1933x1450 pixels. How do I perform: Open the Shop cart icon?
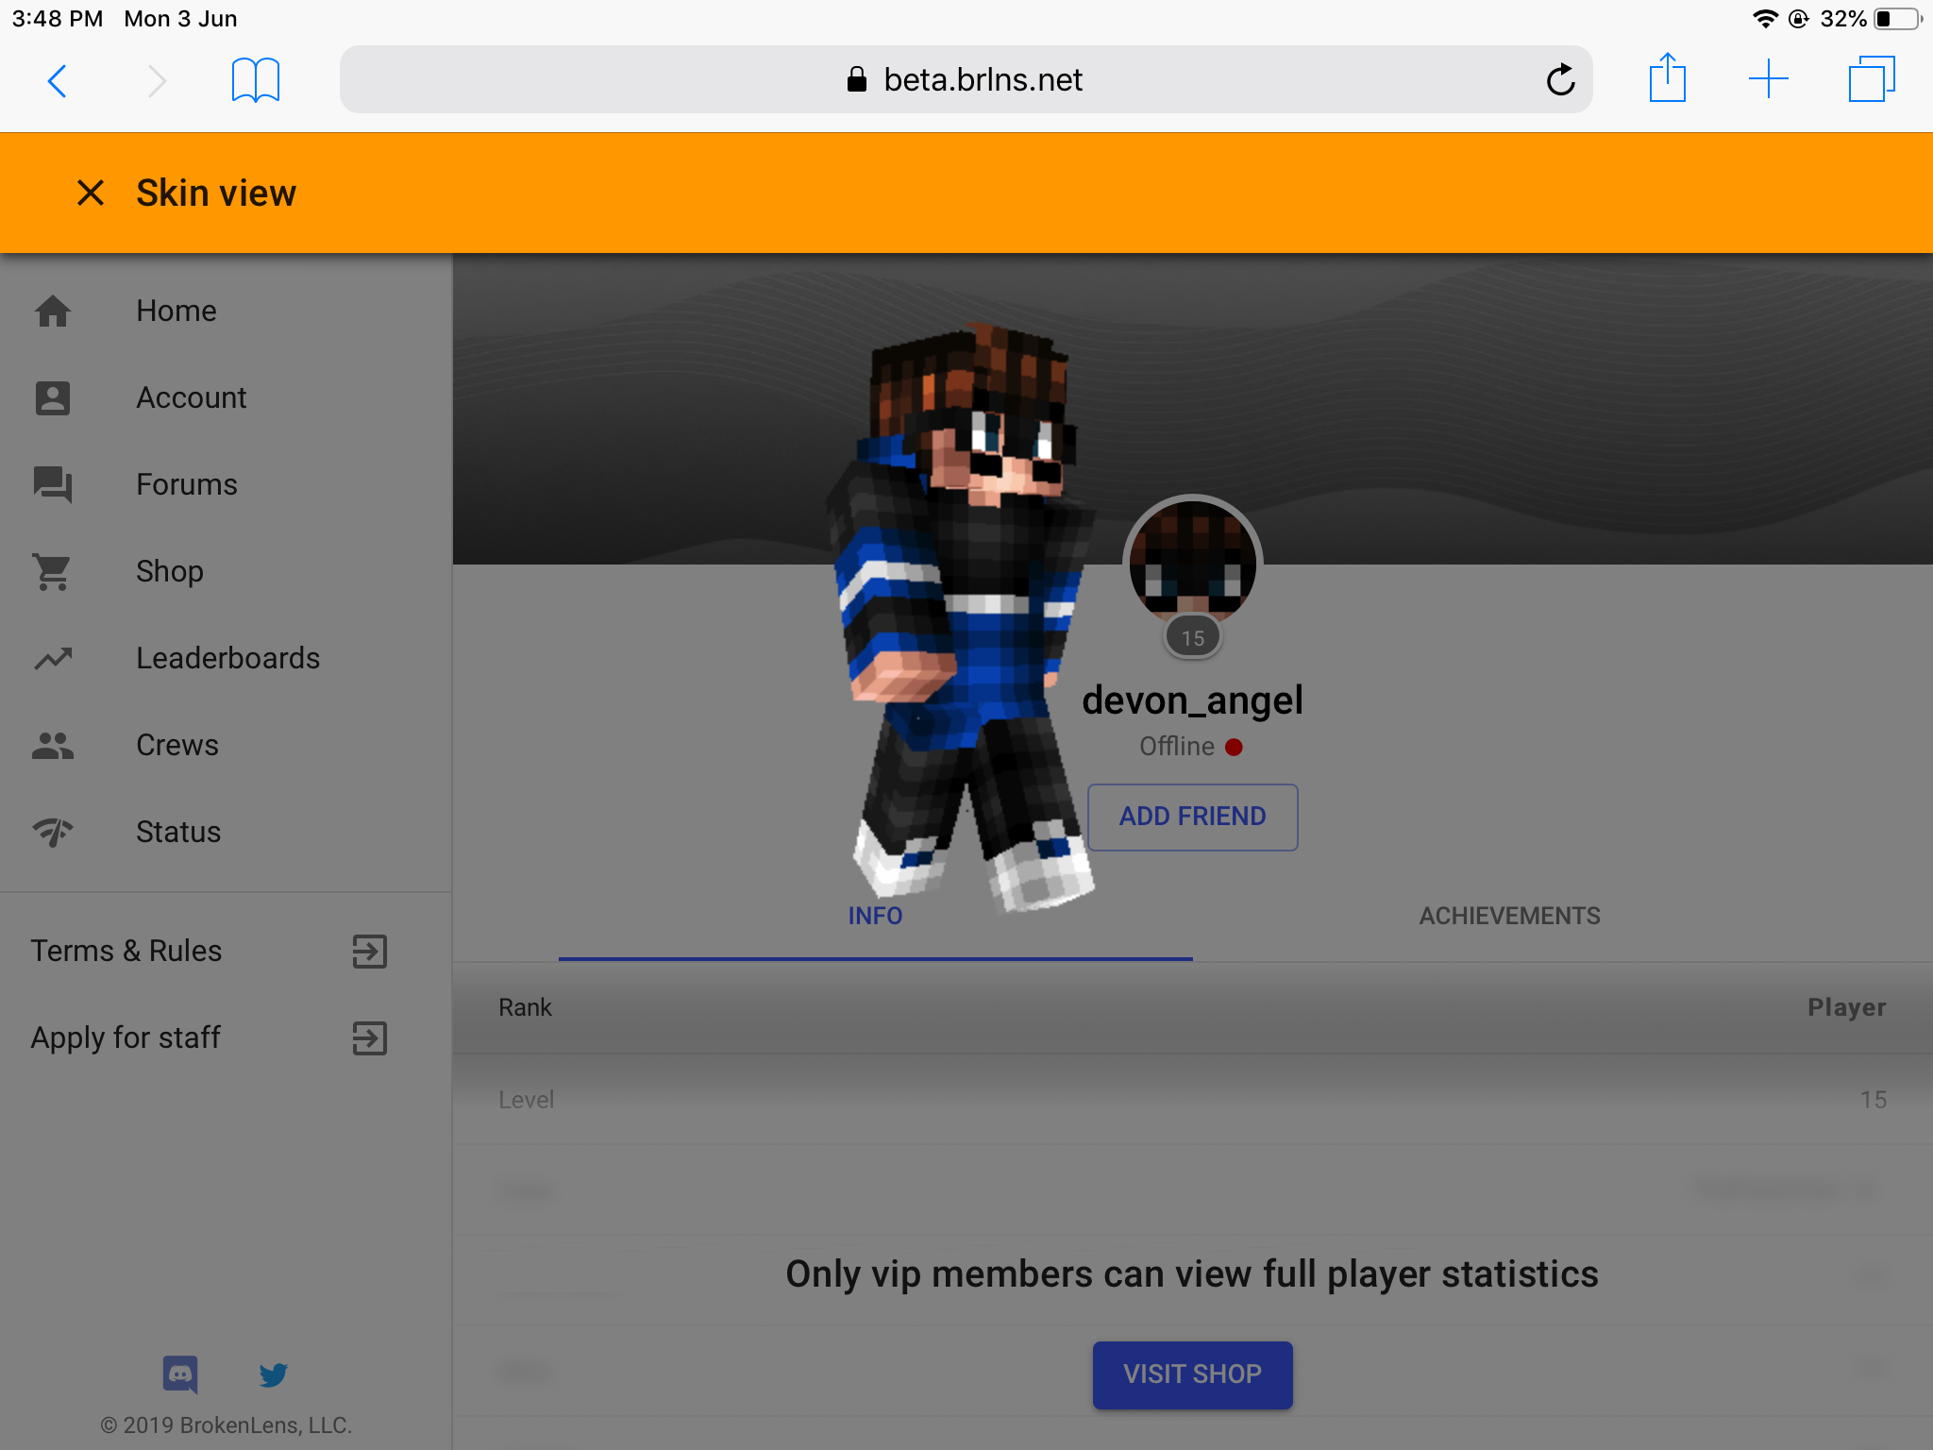[x=53, y=571]
